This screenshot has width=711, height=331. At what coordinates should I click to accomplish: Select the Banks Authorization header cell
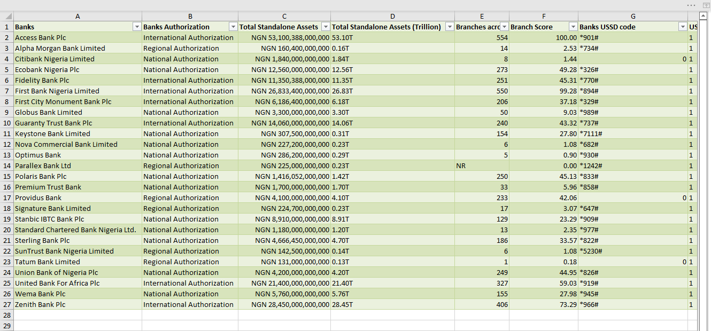[190, 27]
